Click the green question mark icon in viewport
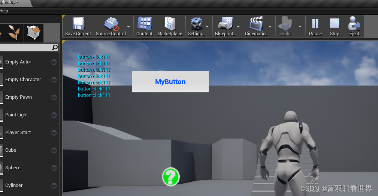The height and width of the screenshot is (196, 378). [x=171, y=177]
